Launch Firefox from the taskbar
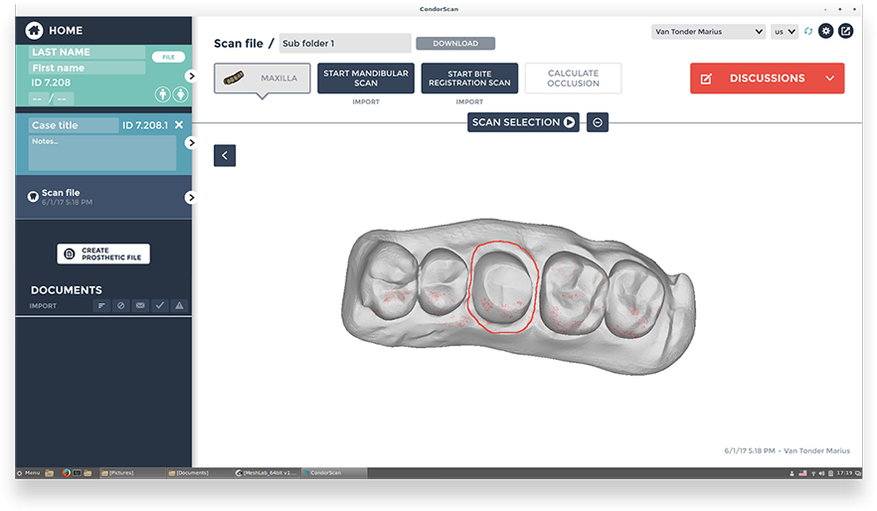 tap(66, 473)
